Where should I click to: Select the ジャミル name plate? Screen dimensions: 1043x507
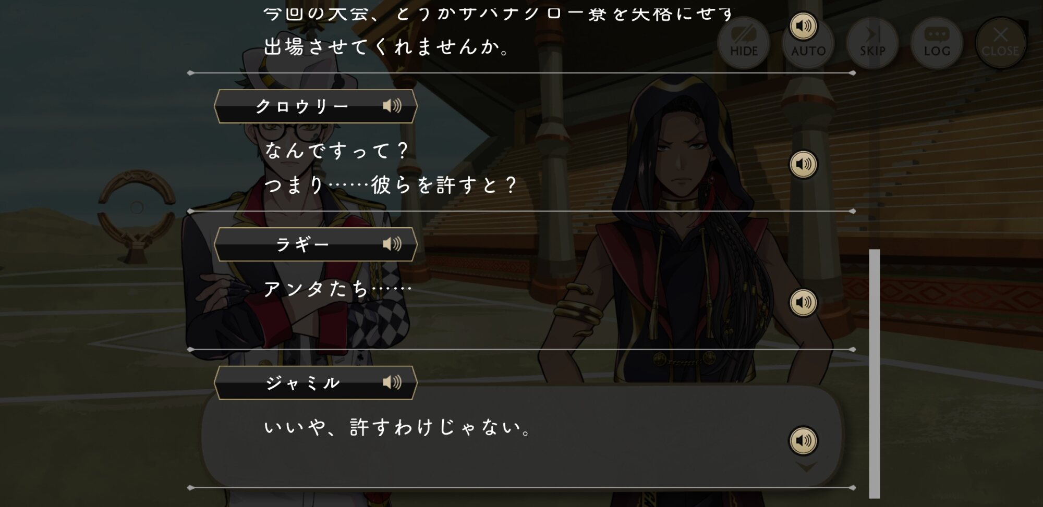(316, 382)
